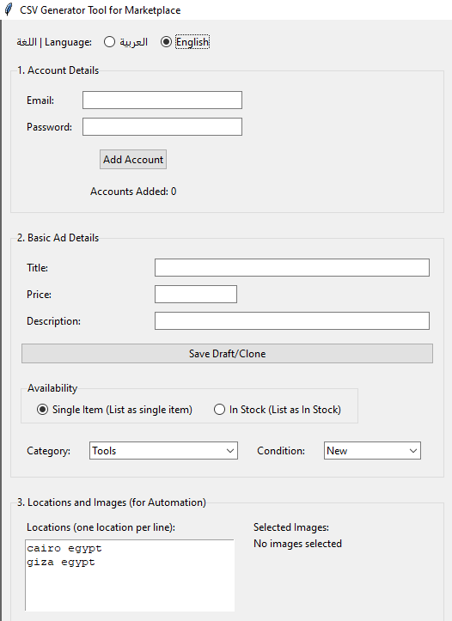The width and height of the screenshot is (452, 621).
Task: Click the Password input field
Action: click(x=162, y=127)
